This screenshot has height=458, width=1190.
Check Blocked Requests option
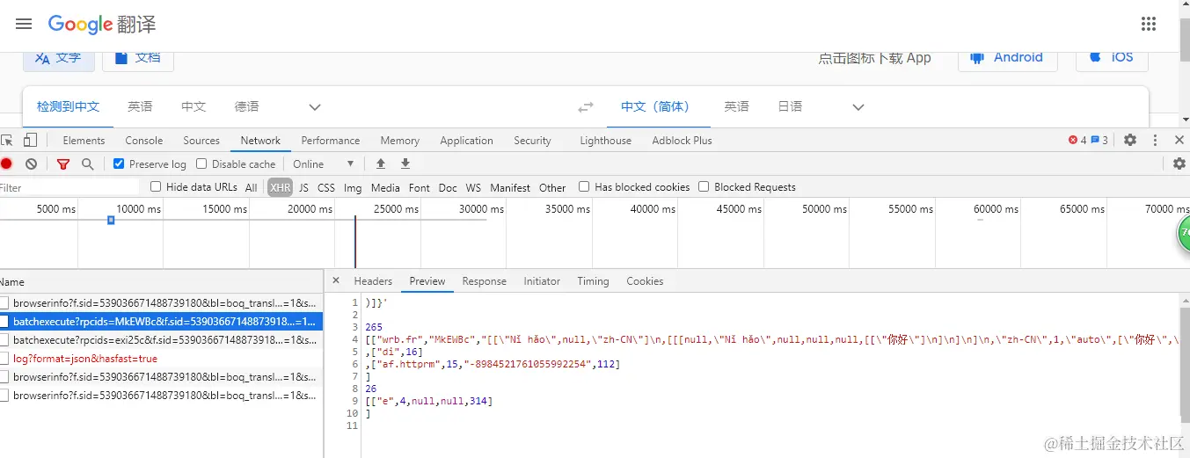pyautogui.click(x=704, y=186)
